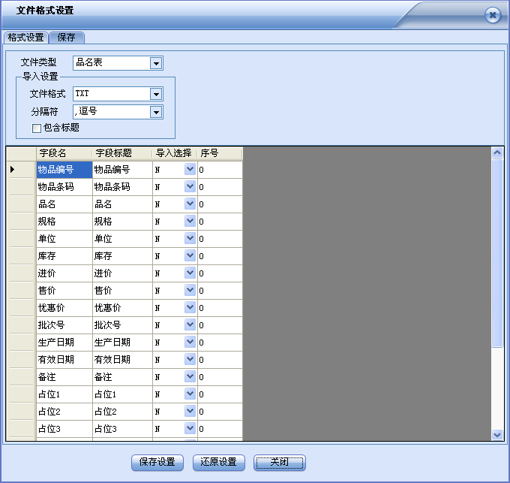Click the 序号 value in 物品编号 row
510x483 pixels.
click(220, 170)
